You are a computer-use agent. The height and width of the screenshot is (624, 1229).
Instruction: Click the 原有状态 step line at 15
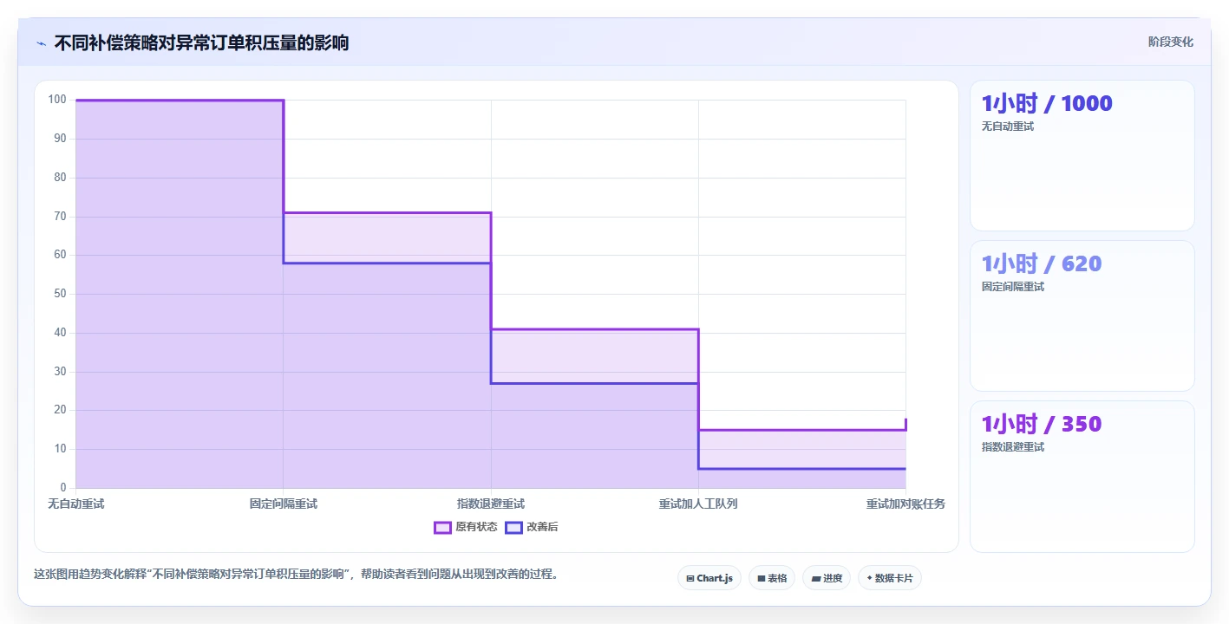tap(802, 430)
